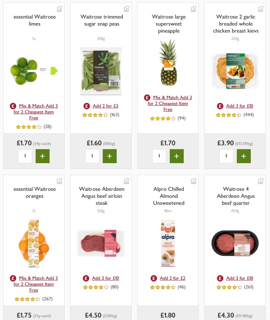The height and width of the screenshot is (320, 270).
Task: Click the save-to-list icon on the pineapple card
Action: click(x=194, y=8)
